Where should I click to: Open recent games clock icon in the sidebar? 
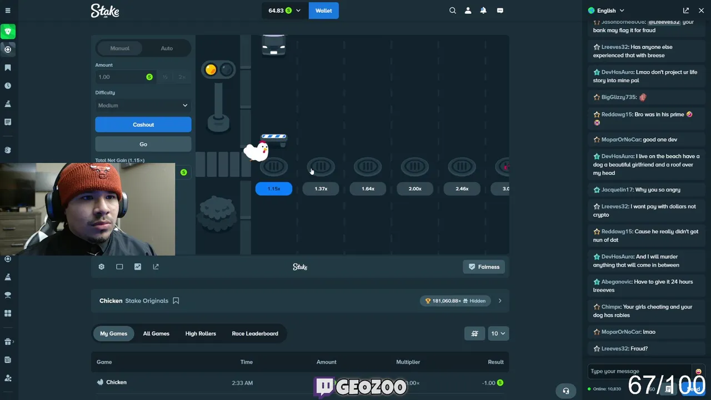pos(8,86)
